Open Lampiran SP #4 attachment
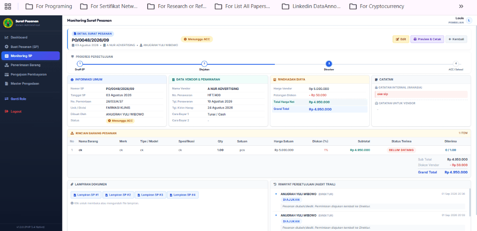The image size is (477, 231). [x=183, y=195]
